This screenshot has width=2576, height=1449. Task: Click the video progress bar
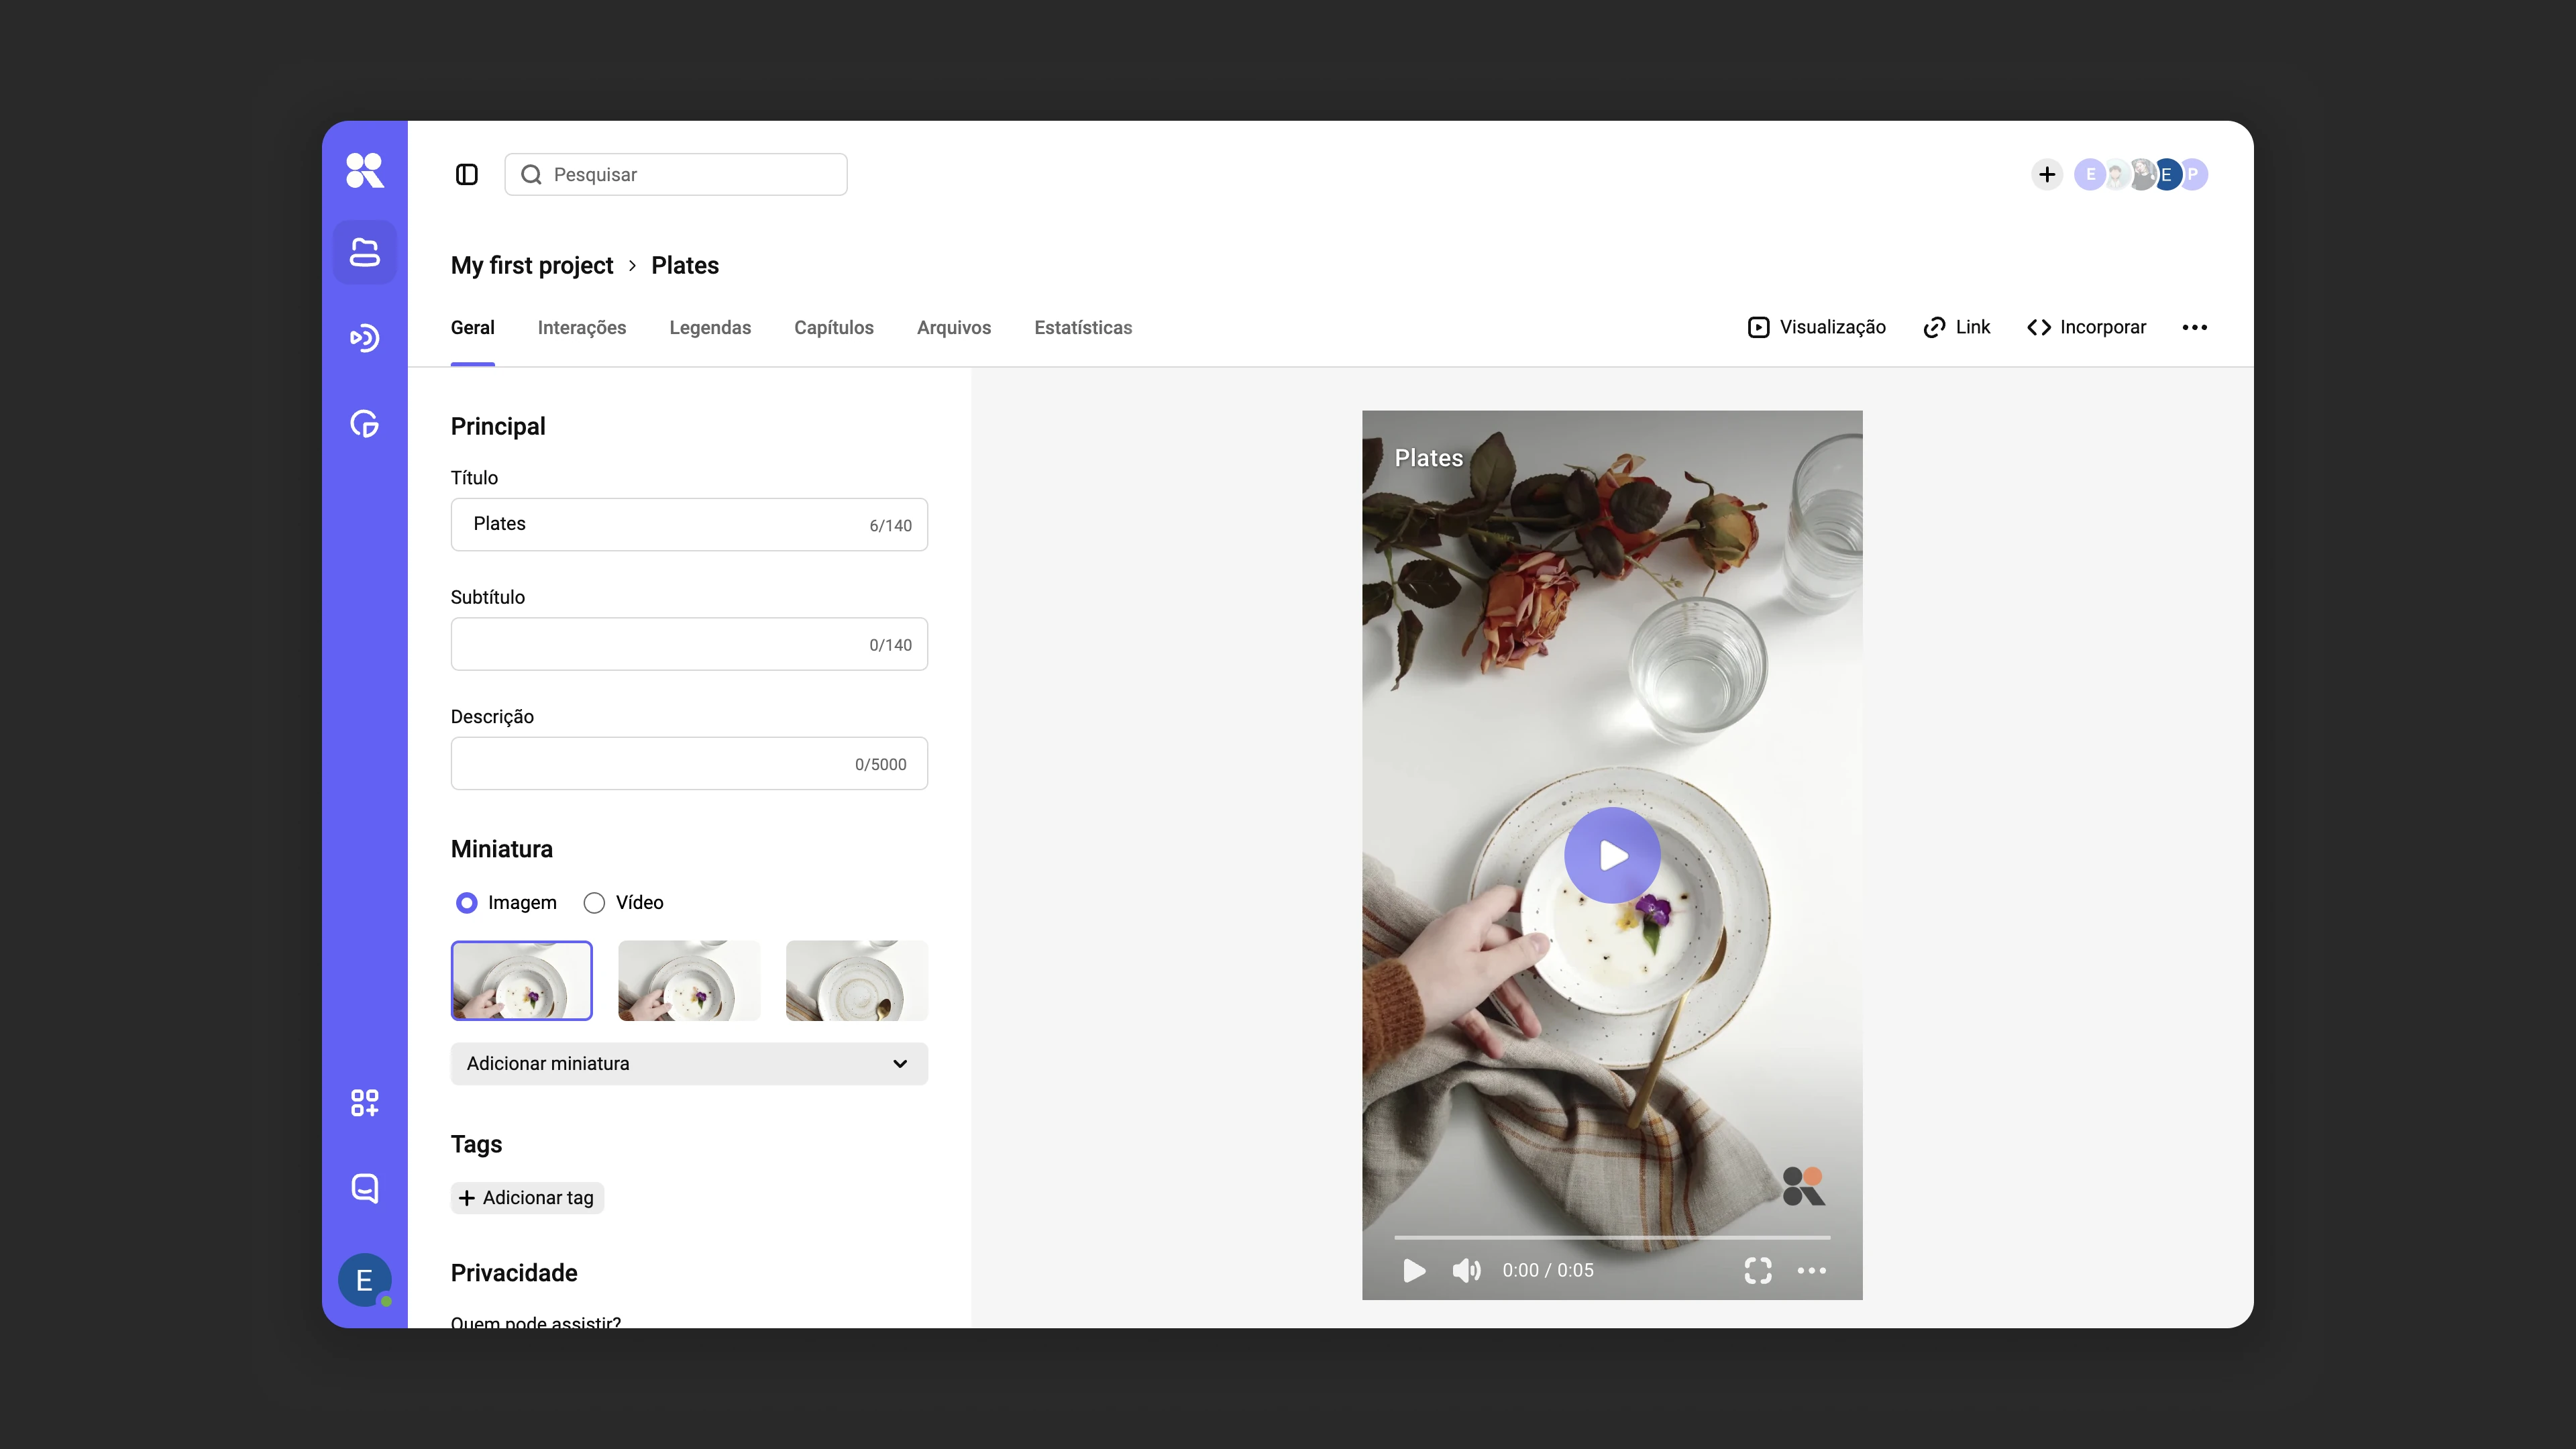(1612, 1238)
